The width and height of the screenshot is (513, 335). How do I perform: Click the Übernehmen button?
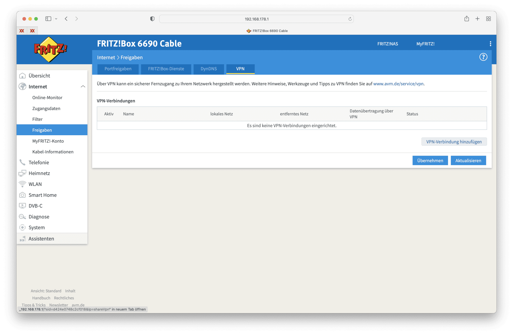[x=430, y=161]
